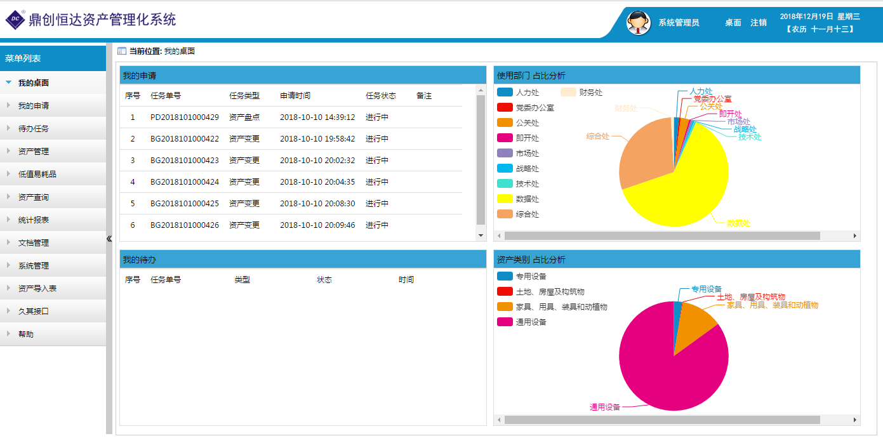883x443 pixels.
Task: Collapse the sidebar with double-chevron handle
Action: 109,239
